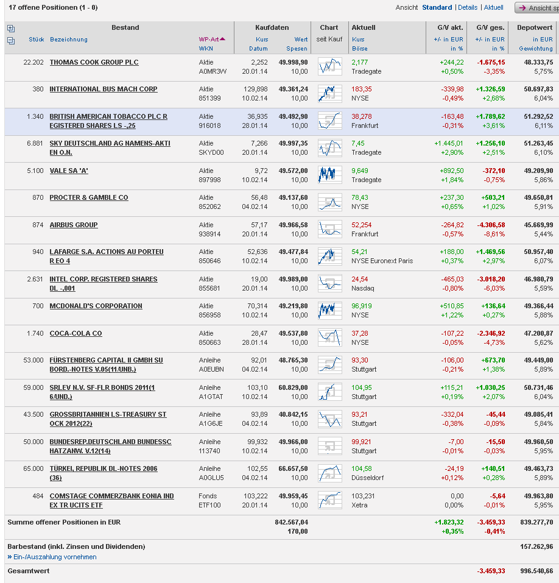559x583 pixels.
Task: Open International Bus Mach Corp chart thumbnail
Action: click(329, 94)
